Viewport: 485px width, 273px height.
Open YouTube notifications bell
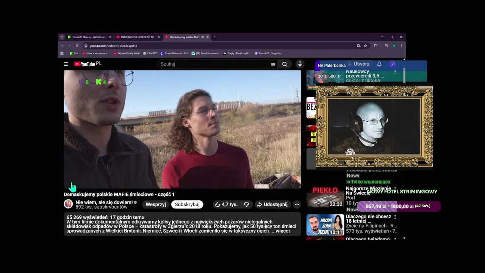pyautogui.click(x=379, y=64)
